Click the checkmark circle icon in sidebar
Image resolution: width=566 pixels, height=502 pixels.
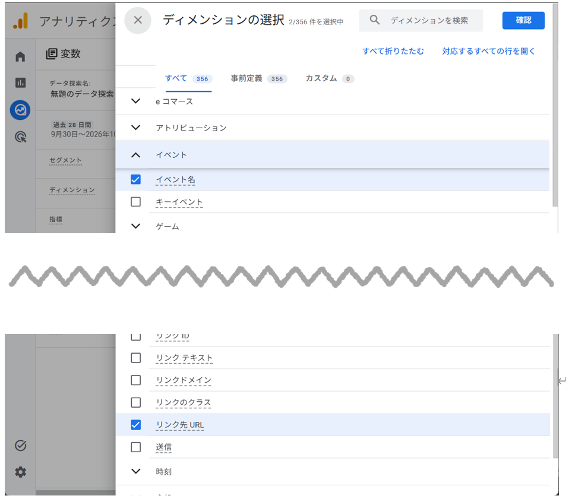point(21,446)
